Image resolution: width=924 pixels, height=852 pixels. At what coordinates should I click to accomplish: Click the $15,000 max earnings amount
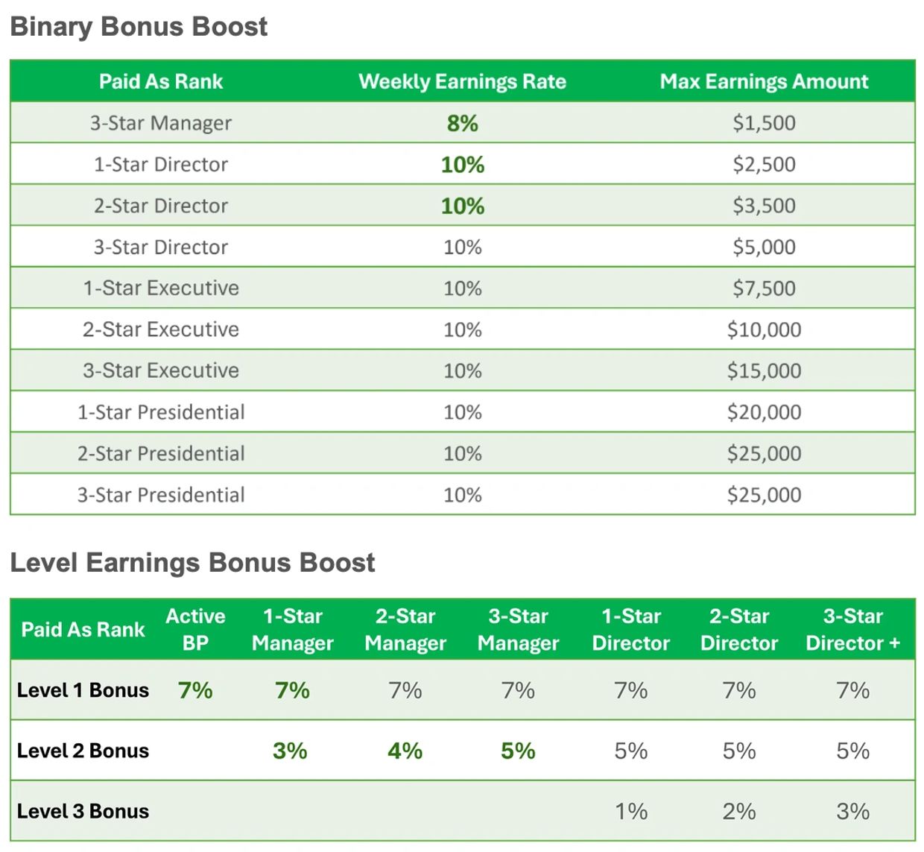point(764,370)
